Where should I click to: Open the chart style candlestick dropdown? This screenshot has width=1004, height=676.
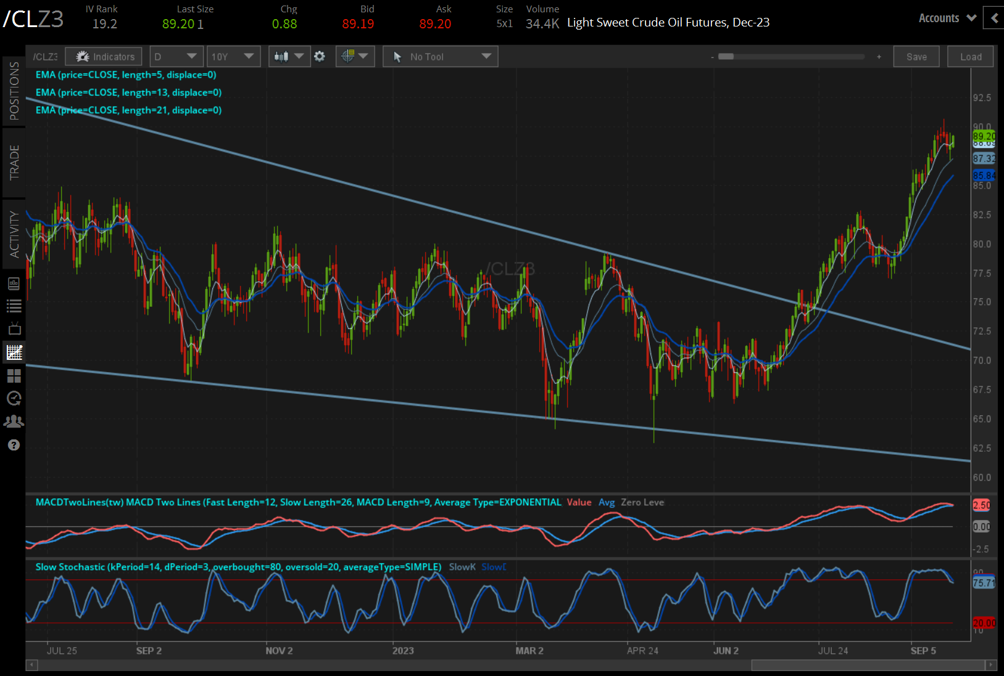pyautogui.click(x=289, y=57)
